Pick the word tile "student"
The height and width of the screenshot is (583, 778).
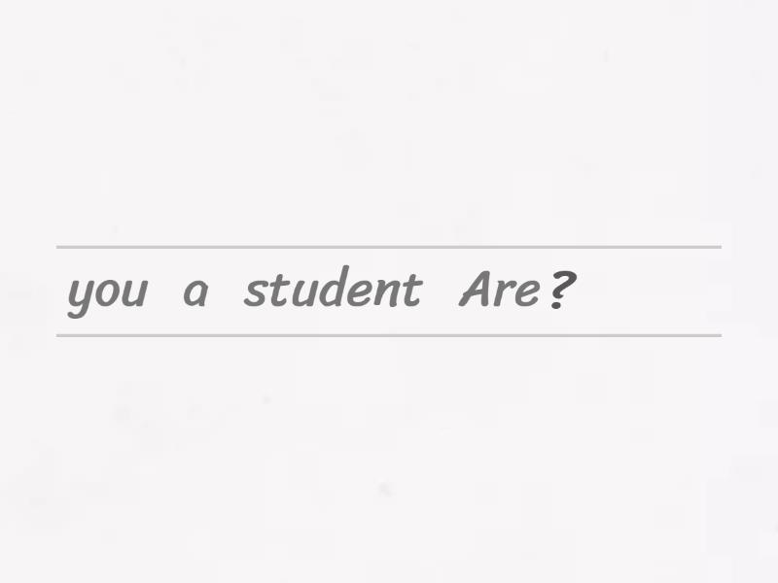[x=333, y=291]
